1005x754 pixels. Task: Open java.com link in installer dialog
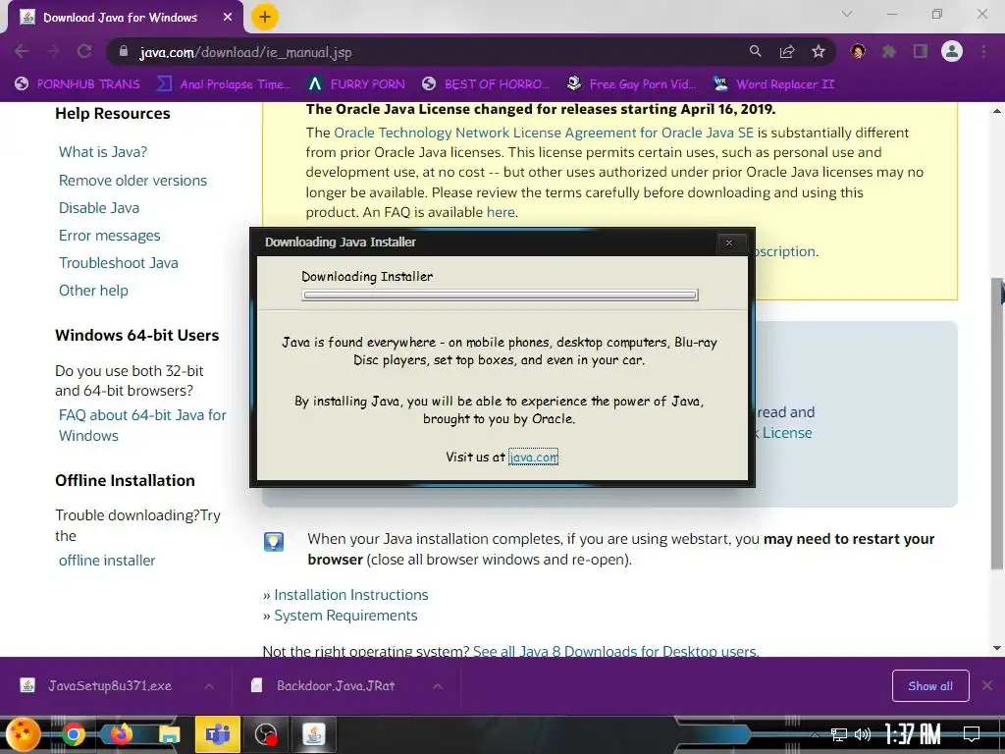tap(533, 458)
